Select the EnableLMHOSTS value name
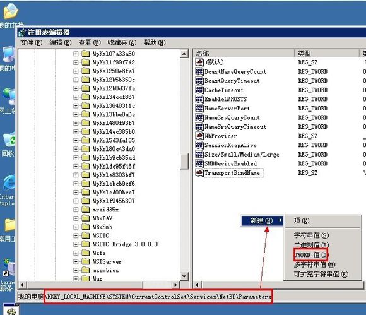Image resolution: width=366 pixels, height=315 pixels. click(226, 99)
